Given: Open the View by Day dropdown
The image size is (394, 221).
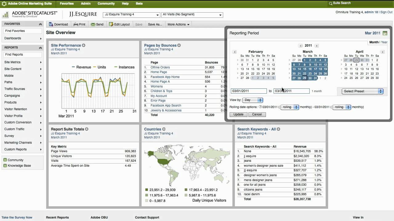Looking at the screenshot, I should pyautogui.click(x=253, y=100).
